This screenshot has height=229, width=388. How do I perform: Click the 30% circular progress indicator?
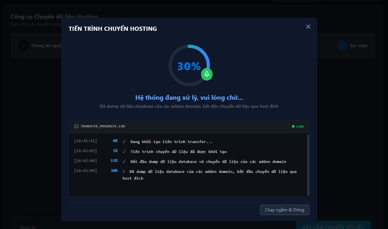pyautogui.click(x=189, y=65)
